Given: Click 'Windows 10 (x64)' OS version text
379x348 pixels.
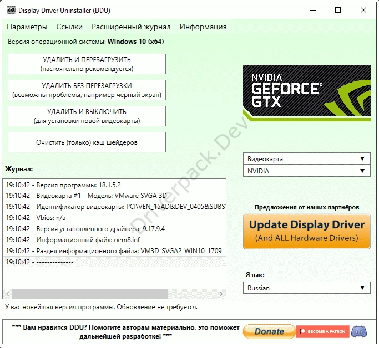Looking at the screenshot, I should [135, 42].
